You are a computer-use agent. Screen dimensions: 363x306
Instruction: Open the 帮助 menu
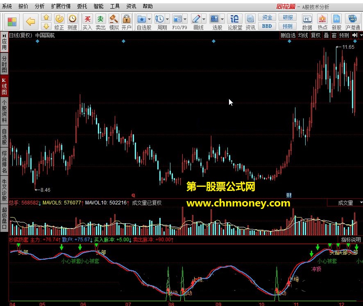click(148, 6)
